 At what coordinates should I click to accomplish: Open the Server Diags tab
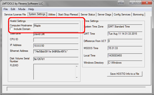click(104, 15)
